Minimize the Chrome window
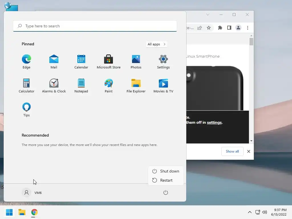Screen dimensions: 292x219 (x=221, y=15)
